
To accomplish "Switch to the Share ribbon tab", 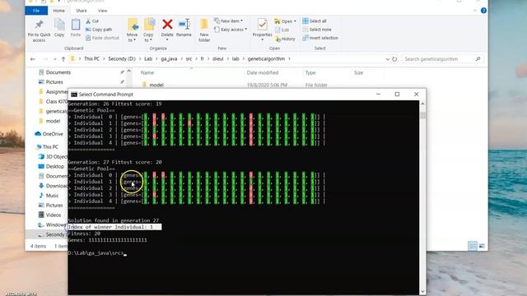I will click(82, 11).
